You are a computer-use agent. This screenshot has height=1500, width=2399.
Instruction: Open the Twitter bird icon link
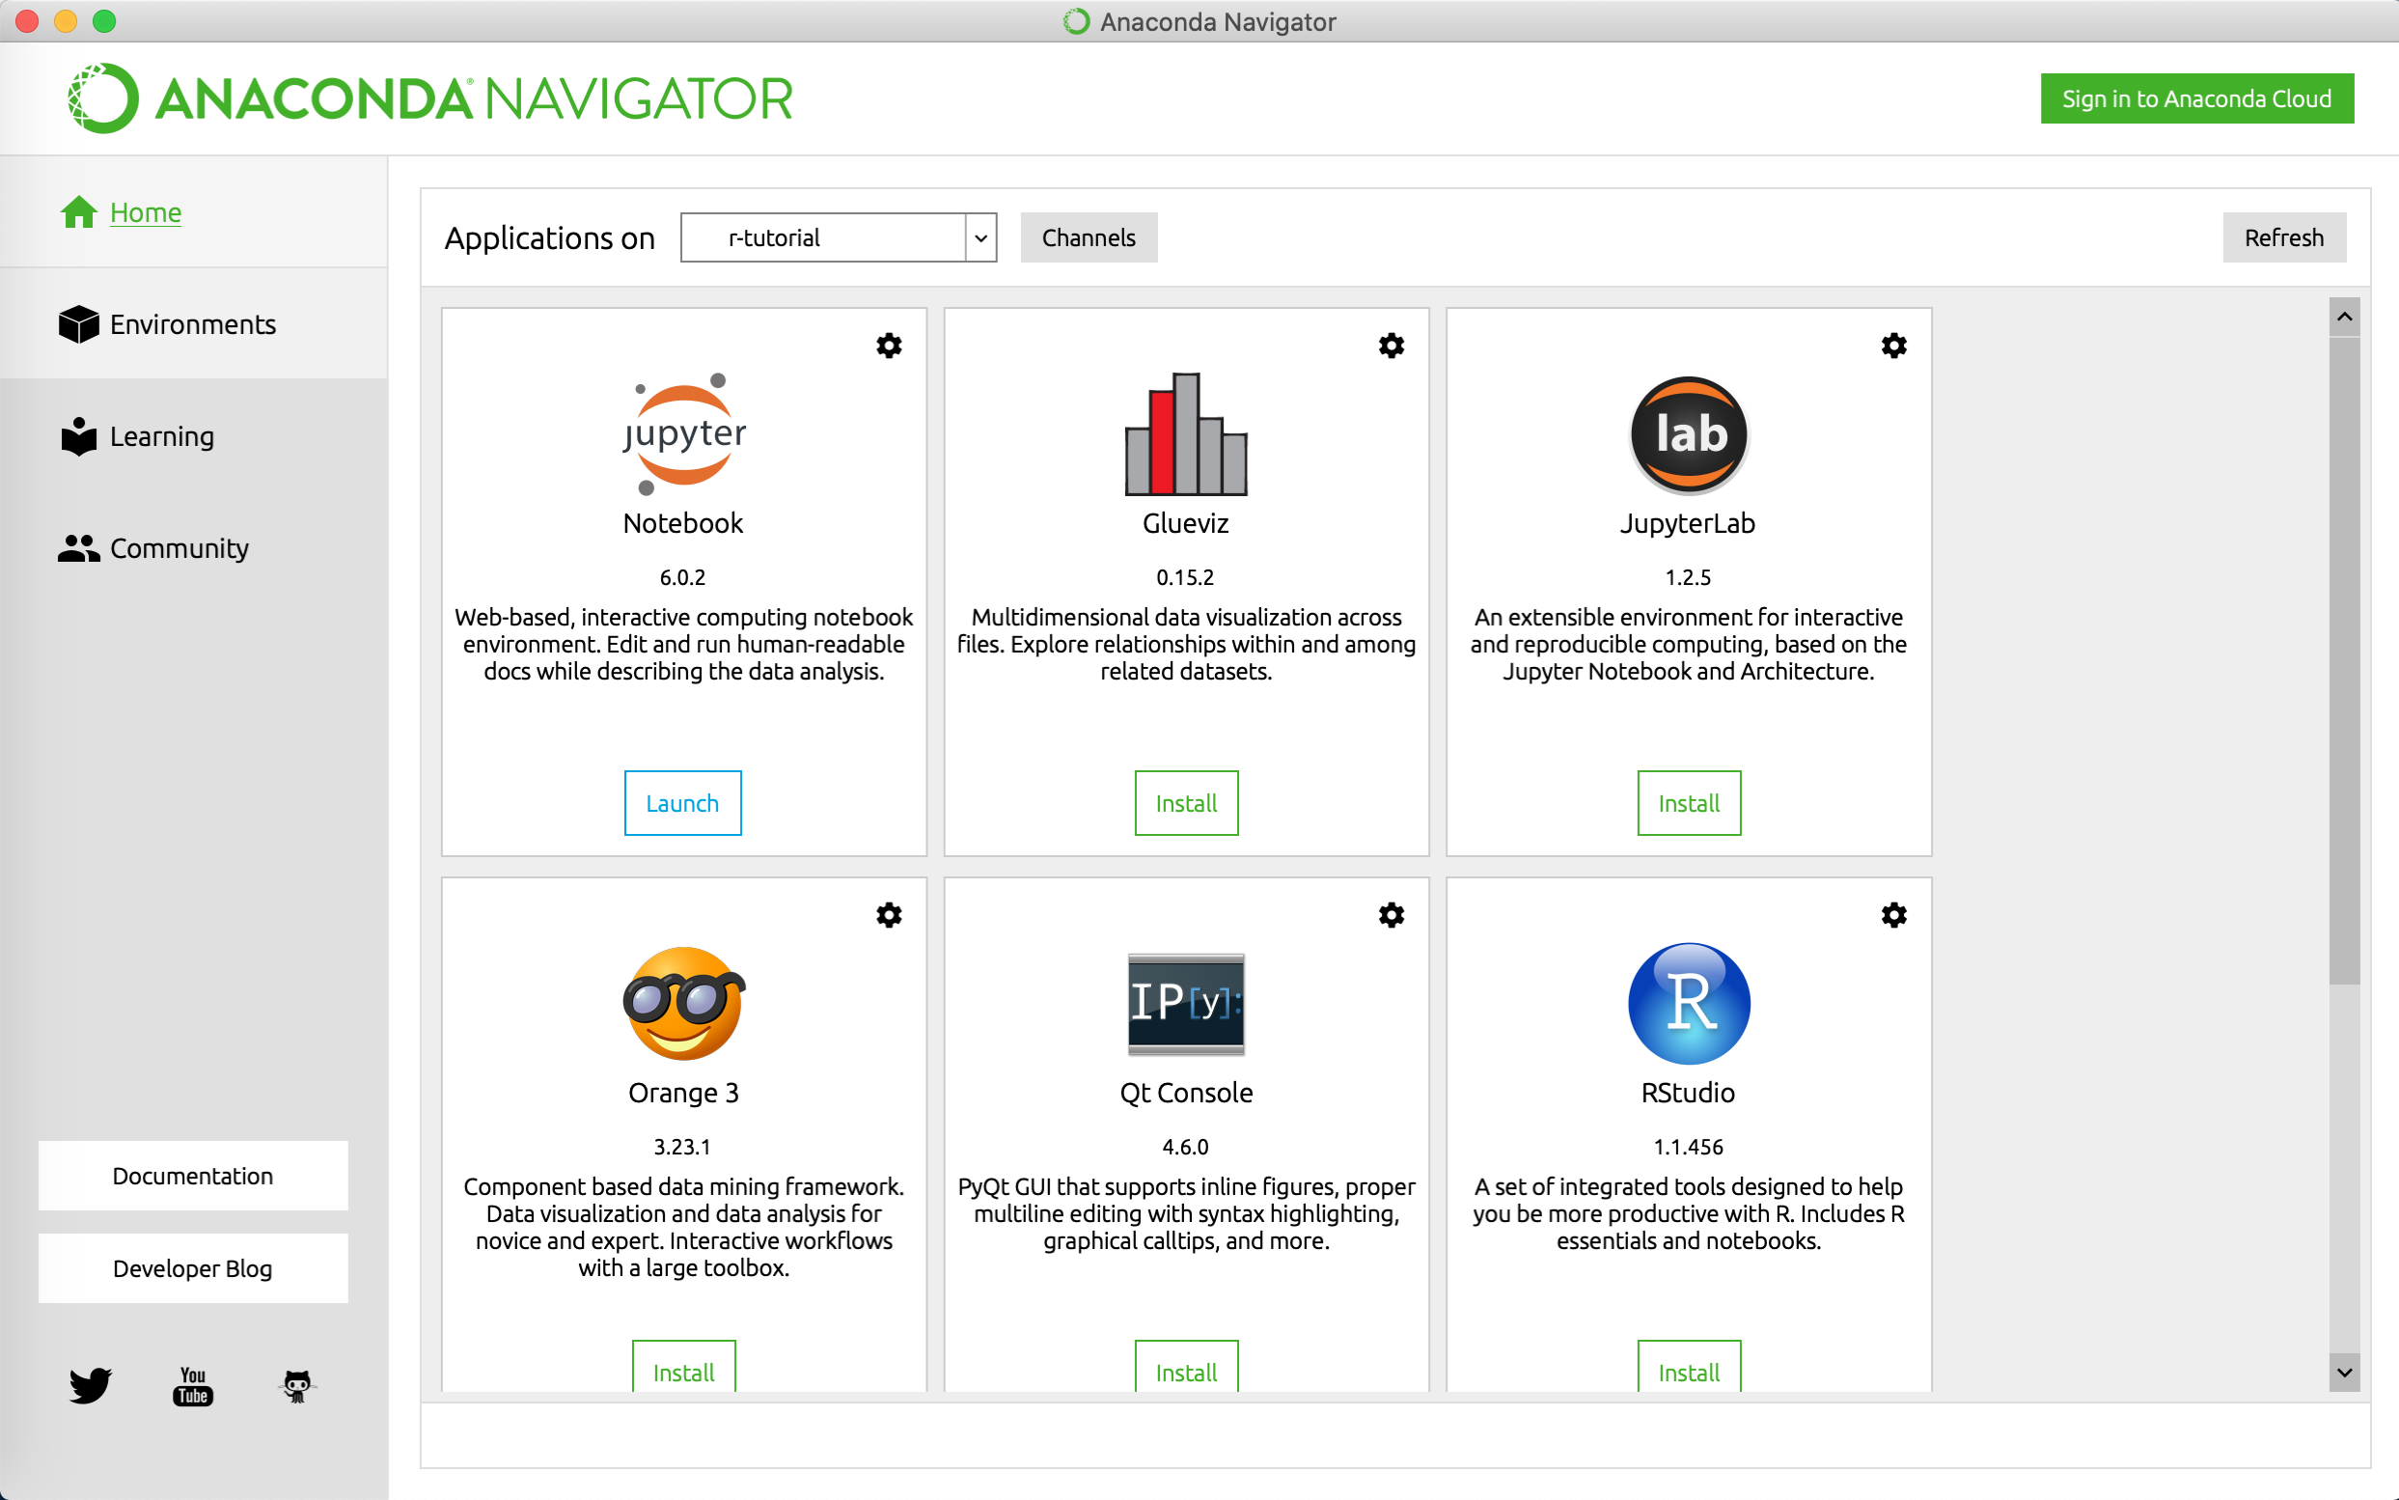click(x=91, y=1385)
